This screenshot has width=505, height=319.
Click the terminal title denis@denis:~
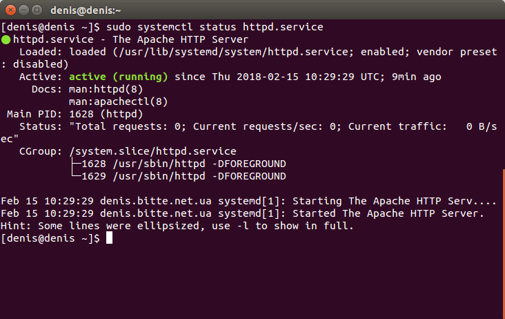point(86,10)
